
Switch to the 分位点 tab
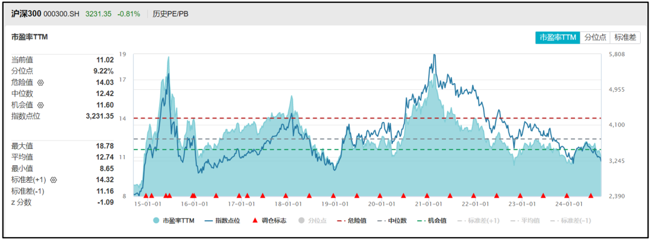click(x=595, y=37)
